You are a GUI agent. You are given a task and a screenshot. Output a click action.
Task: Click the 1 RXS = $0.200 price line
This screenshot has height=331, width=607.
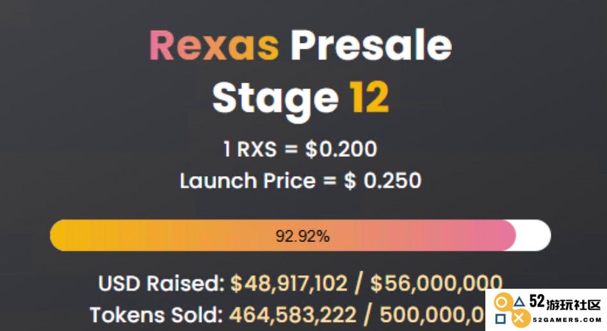tap(300, 149)
